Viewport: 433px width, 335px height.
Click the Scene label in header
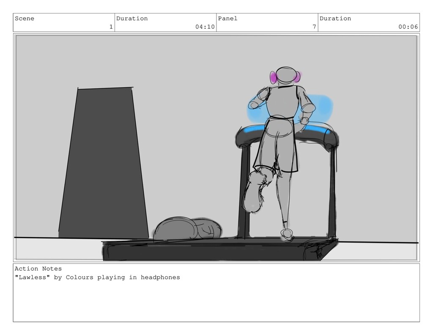24,19
